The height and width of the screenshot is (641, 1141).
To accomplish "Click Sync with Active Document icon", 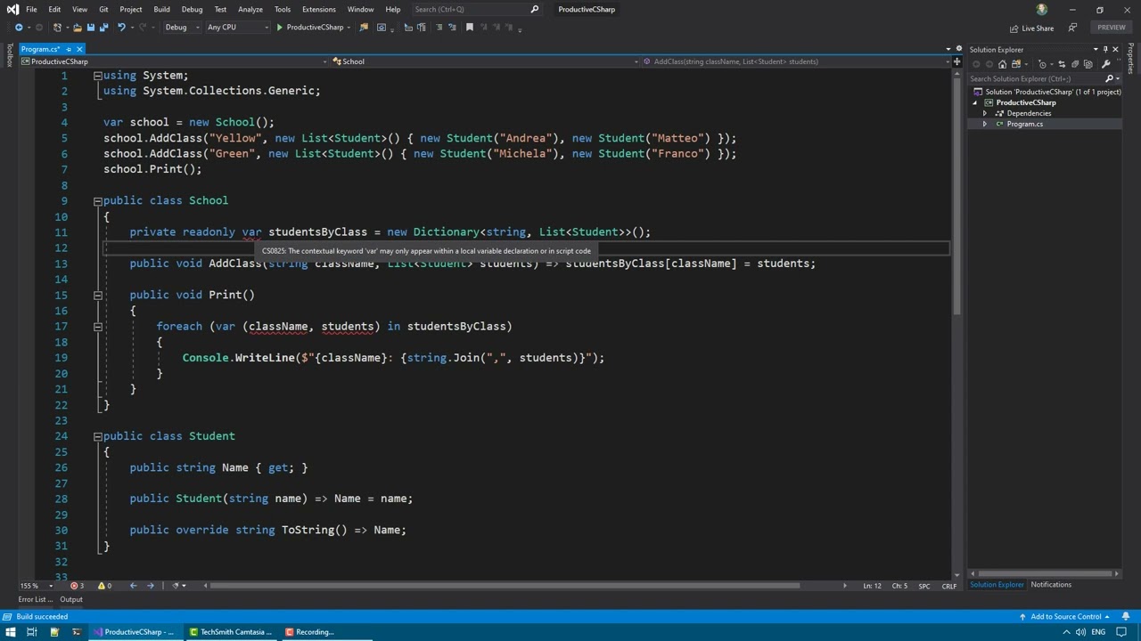I will pos(1062,64).
